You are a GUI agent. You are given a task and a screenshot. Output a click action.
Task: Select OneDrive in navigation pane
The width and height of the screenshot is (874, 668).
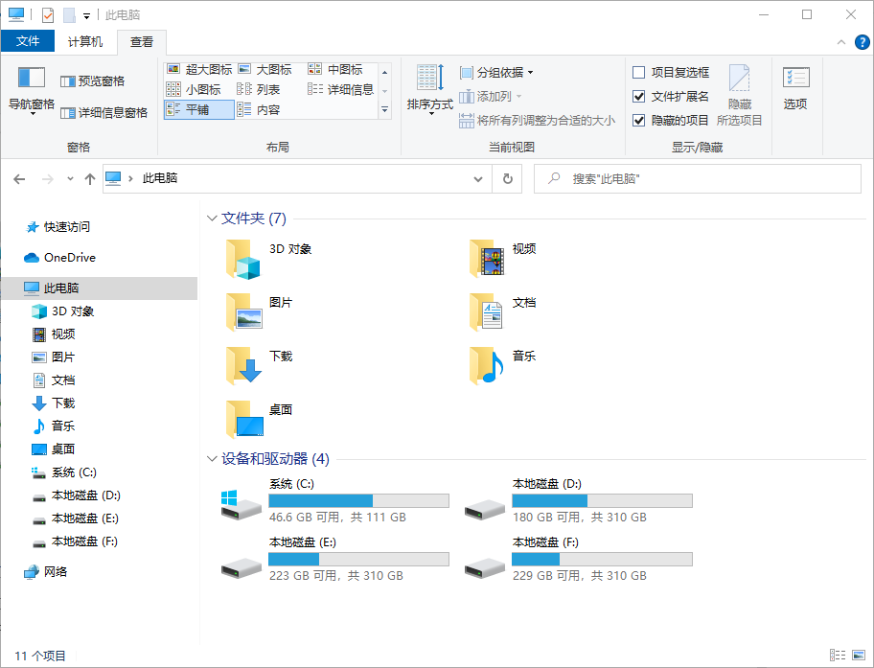(x=60, y=258)
